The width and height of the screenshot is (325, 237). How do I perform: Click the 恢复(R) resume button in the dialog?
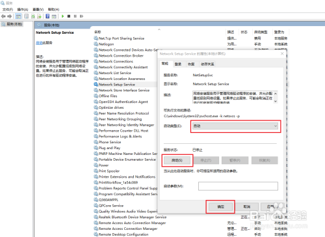pyautogui.click(x=265, y=160)
